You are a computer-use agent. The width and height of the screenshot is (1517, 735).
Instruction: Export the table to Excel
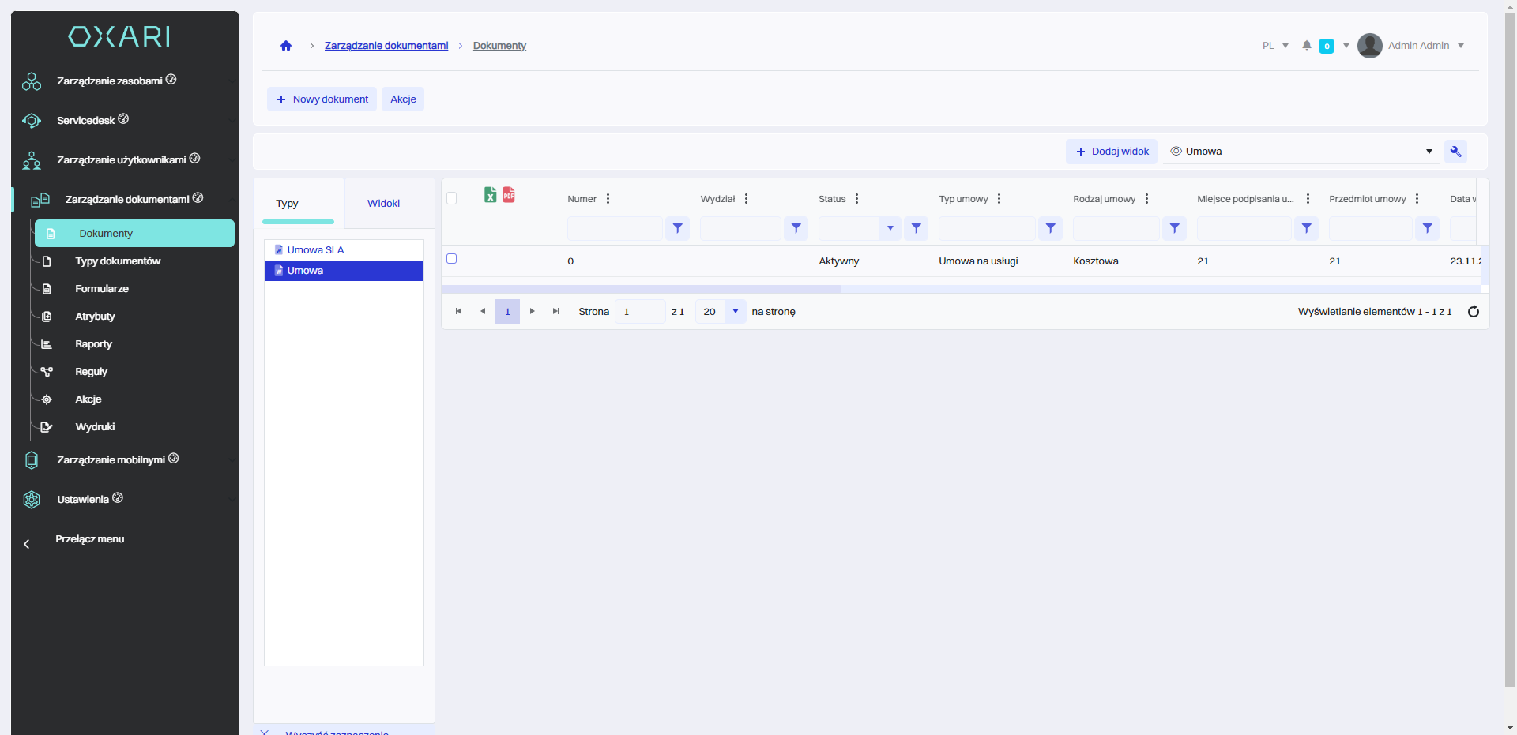tap(490, 195)
